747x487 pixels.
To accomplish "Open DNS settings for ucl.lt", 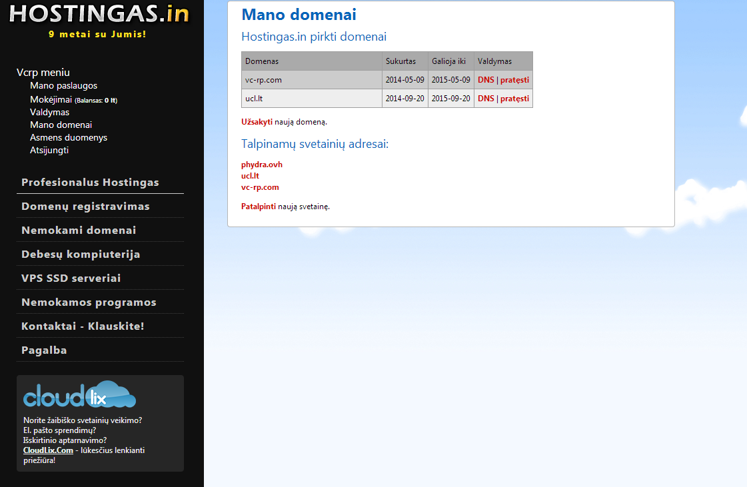I will tap(486, 99).
